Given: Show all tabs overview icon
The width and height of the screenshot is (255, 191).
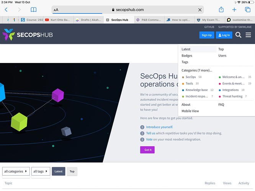Looking at the screenshot, I should point(248,10).
